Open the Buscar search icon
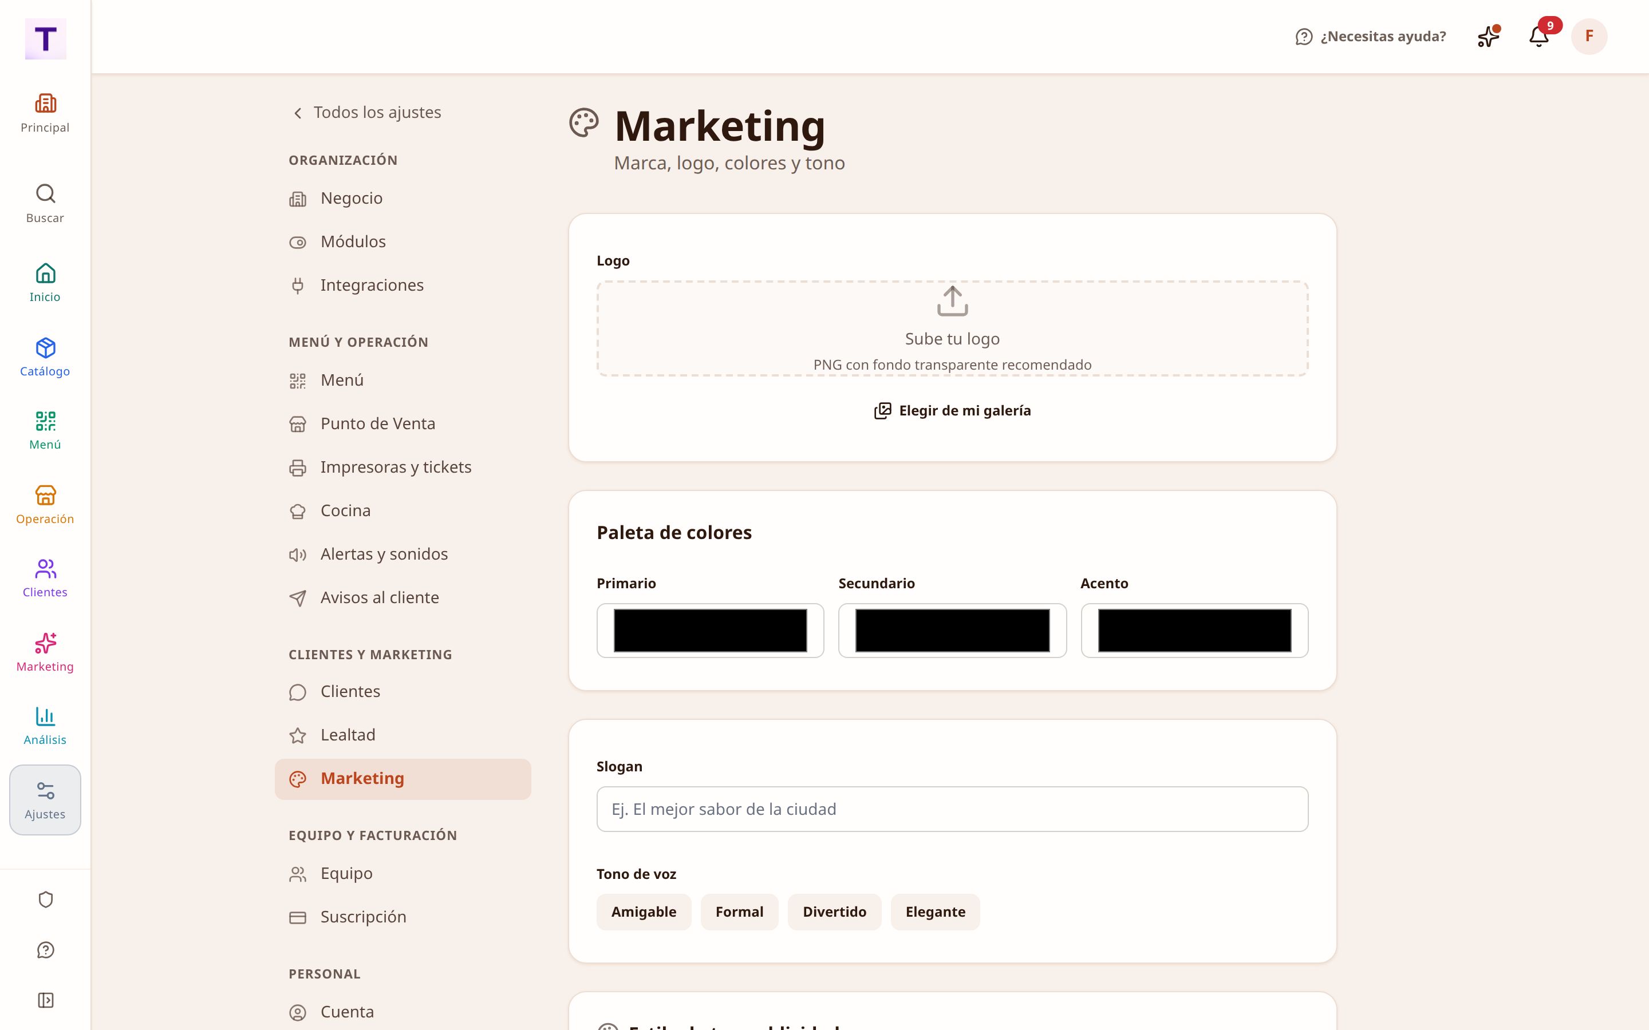The height and width of the screenshot is (1030, 1649). [x=45, y=204]
